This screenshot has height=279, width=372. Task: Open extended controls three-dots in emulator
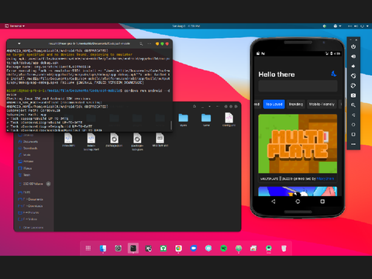click(x=353, y=144)
